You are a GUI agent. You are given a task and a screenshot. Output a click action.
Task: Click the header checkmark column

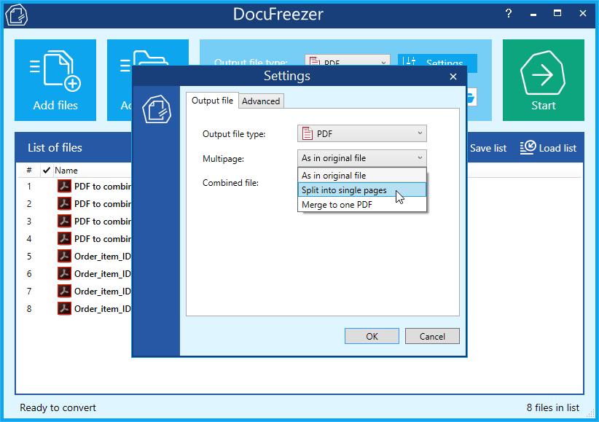[47, 170]
